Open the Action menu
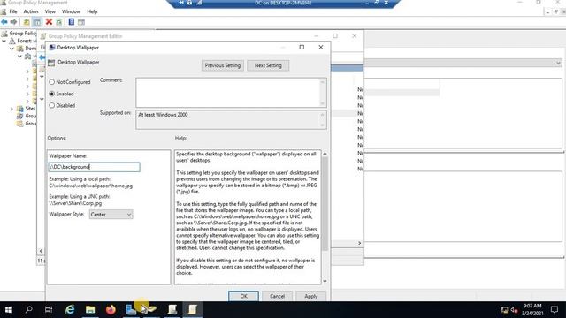 31,11
